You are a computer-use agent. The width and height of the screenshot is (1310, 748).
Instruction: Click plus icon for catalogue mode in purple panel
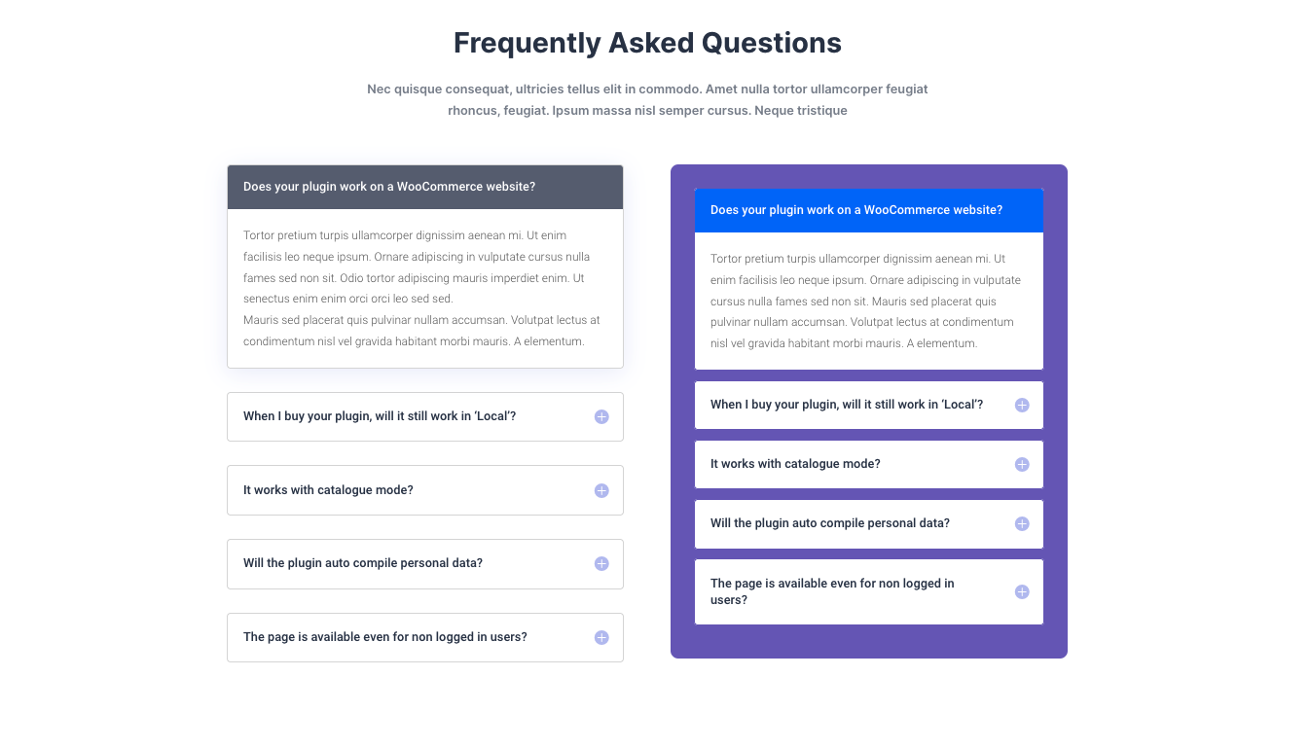[x=1022, y=464]
